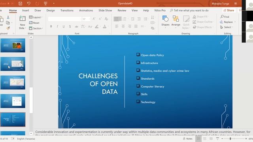
Task: Switch to the Design tab
Action: coord(51,10)
